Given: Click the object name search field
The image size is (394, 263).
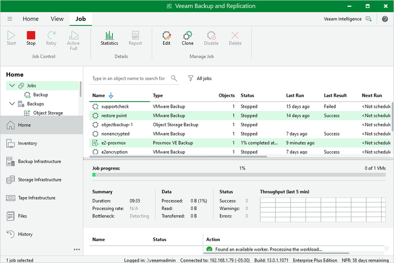Looking at the screenshot, I should coord(129,78).
